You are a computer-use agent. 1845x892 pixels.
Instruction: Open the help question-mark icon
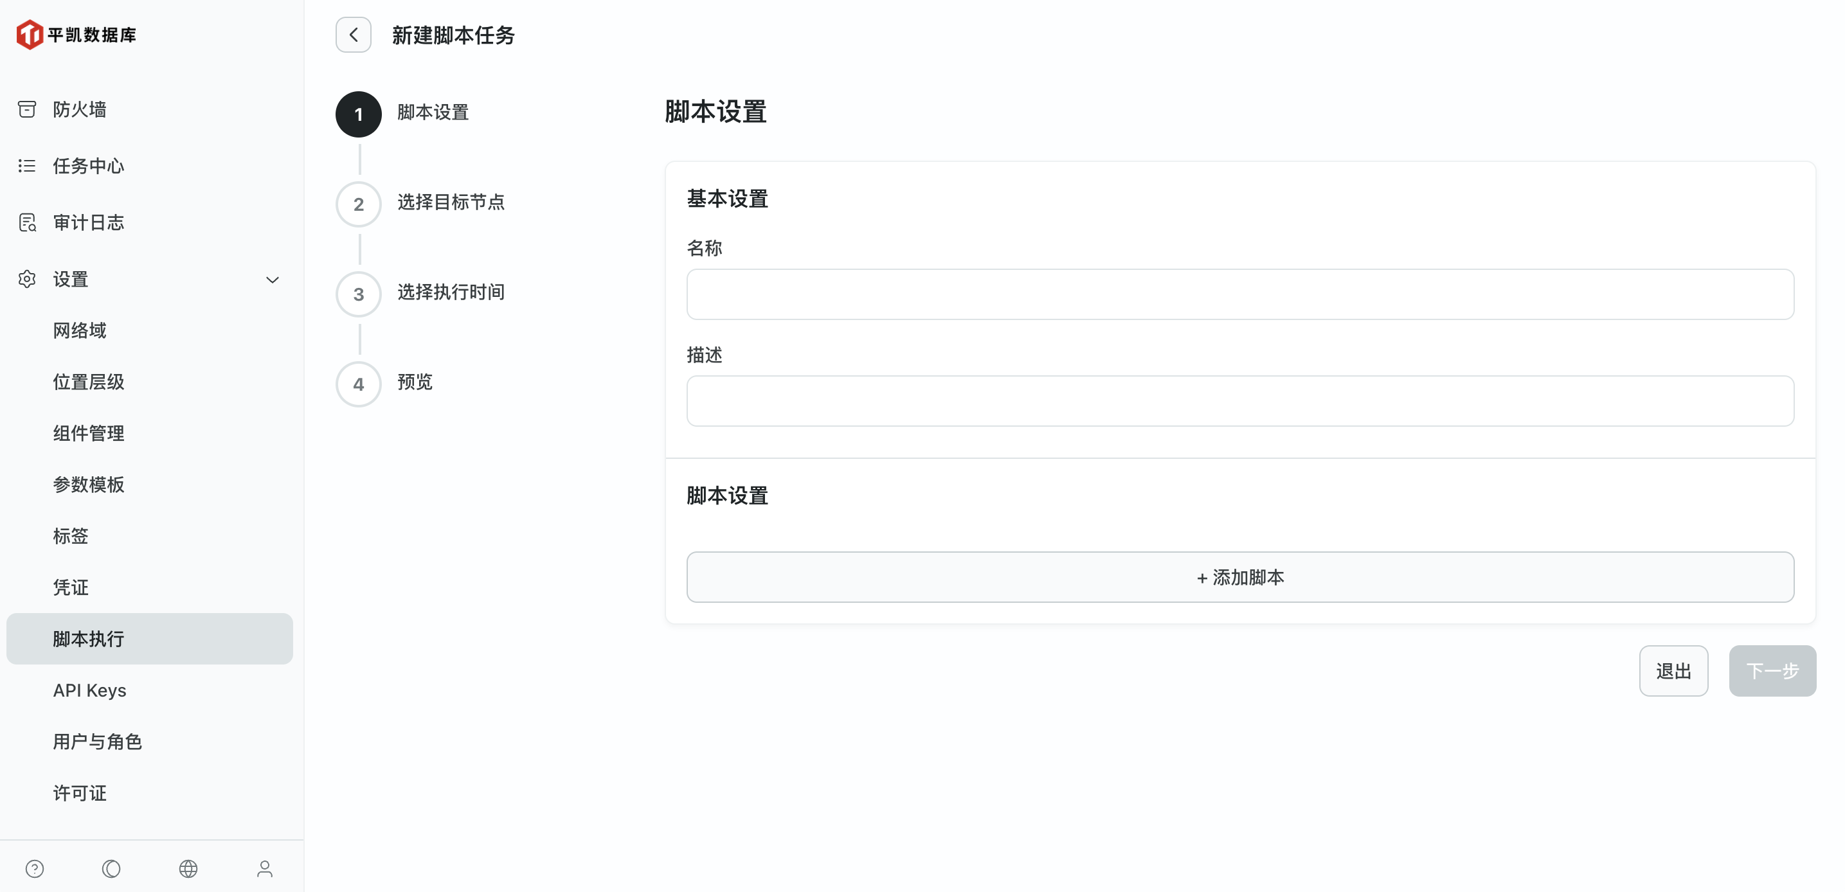click(34, 868)
